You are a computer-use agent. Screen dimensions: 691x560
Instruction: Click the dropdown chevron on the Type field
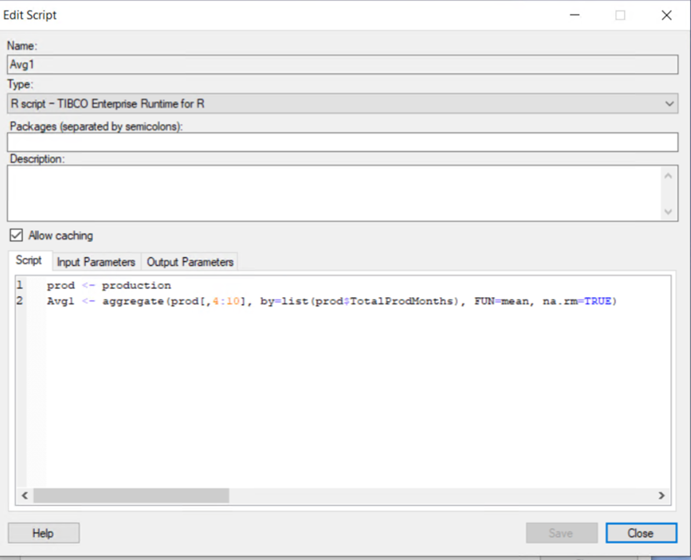click(x=670, y=104)
